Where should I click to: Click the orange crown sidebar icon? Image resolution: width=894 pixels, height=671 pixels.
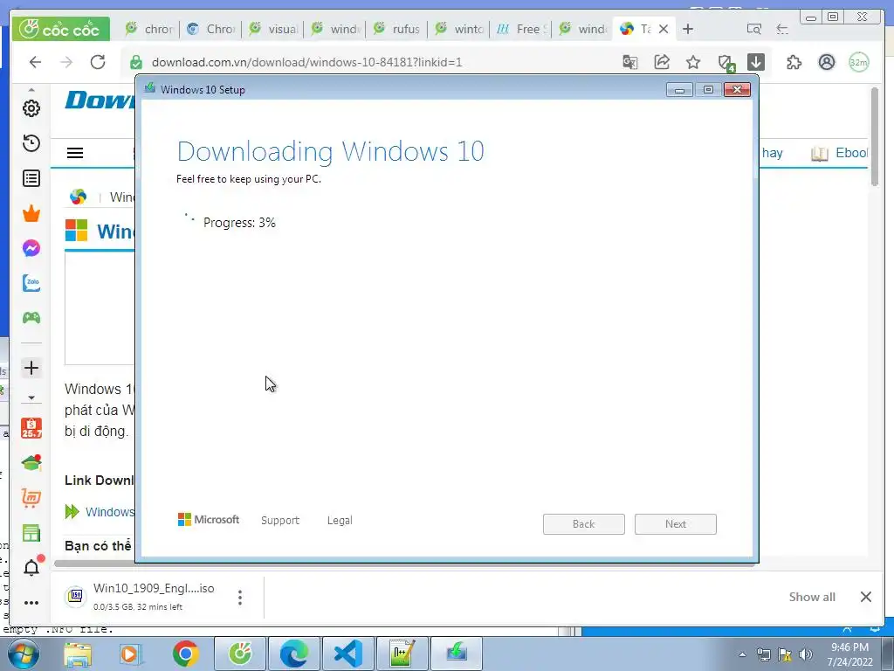[x=31, y=213]
